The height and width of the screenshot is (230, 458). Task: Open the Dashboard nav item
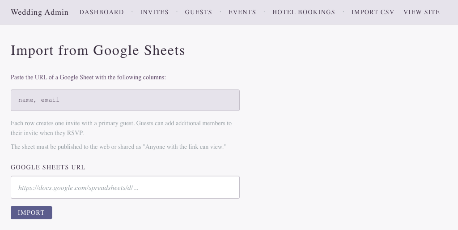pyautogui.click(x=102, y=12)
